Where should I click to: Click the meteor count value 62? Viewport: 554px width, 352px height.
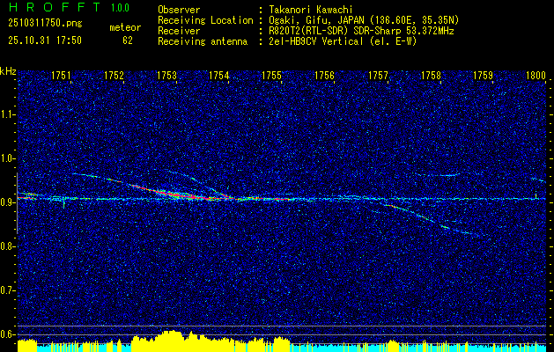point(128,40)
